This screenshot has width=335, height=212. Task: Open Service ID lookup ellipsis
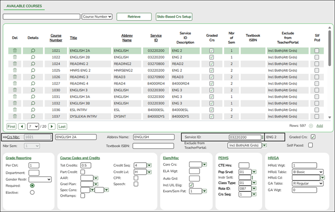(263, 137)
